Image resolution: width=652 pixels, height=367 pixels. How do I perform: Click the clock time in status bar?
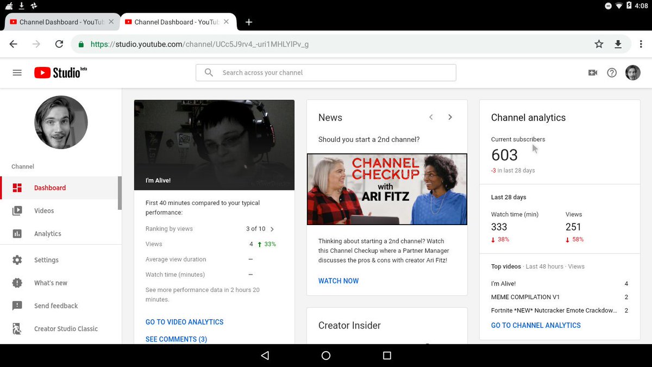coord(641,5)
